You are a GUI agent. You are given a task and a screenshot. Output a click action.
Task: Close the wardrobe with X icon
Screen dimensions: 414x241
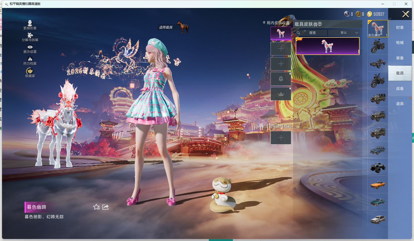point(406,14)
